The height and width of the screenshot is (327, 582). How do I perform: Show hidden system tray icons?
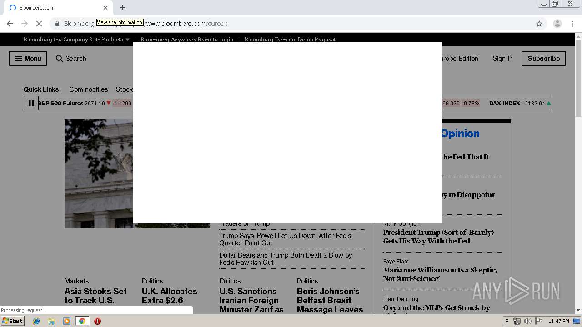pyautogui.click(x=507, y=321)
